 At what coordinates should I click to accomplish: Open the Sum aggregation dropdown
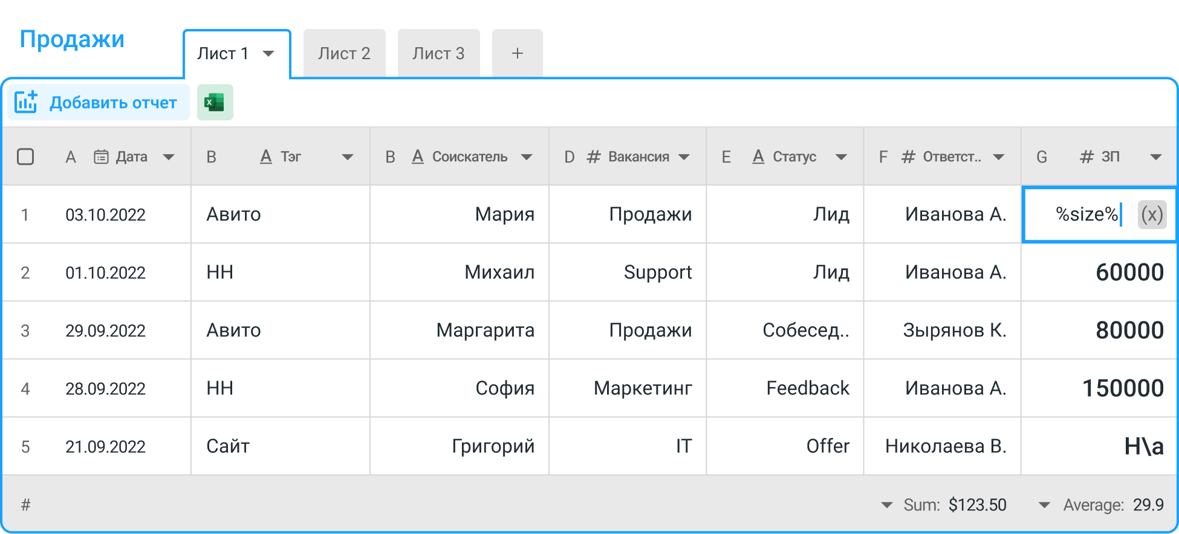[887, 505]
